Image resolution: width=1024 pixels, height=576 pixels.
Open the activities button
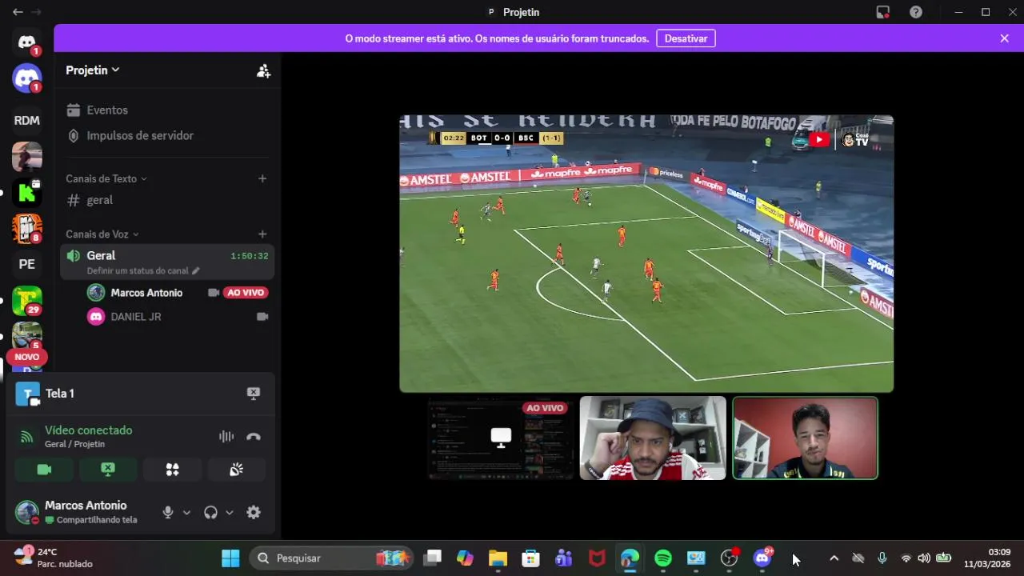click(172, 470)
